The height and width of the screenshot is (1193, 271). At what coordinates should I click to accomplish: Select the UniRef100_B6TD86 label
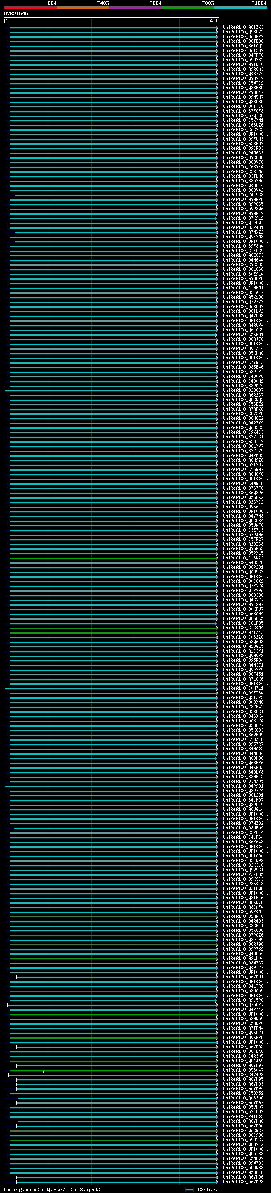243,41
